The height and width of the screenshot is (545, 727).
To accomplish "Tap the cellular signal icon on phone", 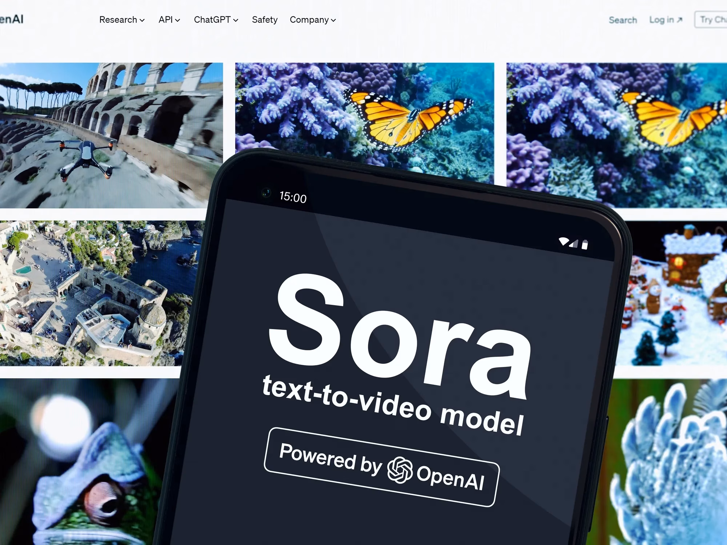I will click(x=574, y=243).
